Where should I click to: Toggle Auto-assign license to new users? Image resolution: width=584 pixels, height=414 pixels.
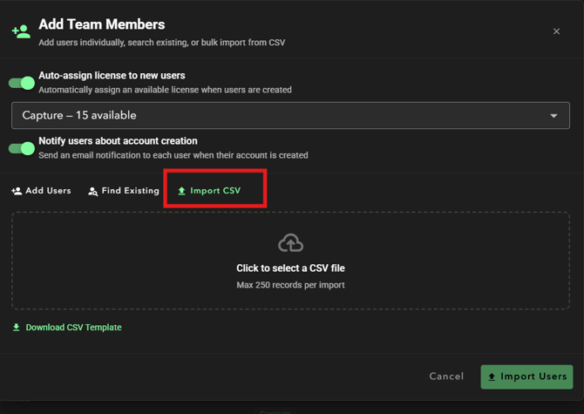coord(22,83)
